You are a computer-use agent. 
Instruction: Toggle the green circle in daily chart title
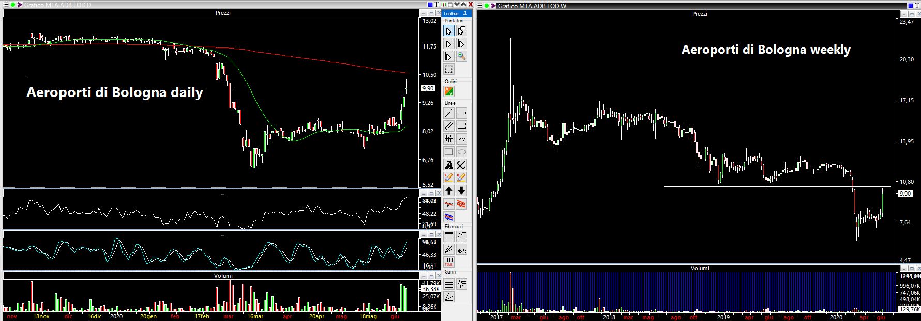[x=13, y=5]
